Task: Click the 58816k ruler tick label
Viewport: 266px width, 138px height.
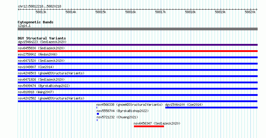Action: pyautogui.click(x=131, y=12)
